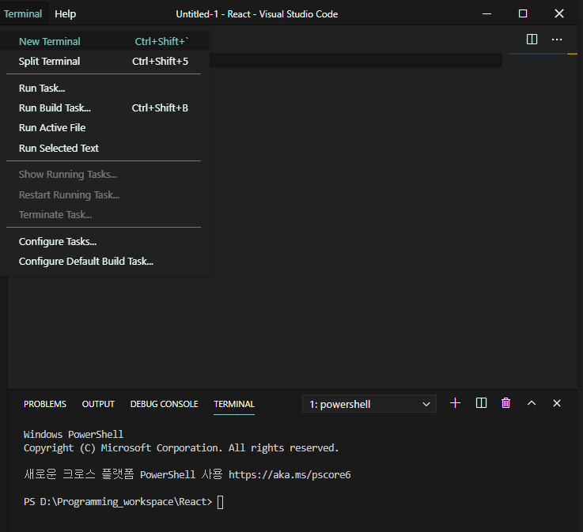Select the TERMINAL tab
Viewport: 583px width, 532px height.
point(234,404)
